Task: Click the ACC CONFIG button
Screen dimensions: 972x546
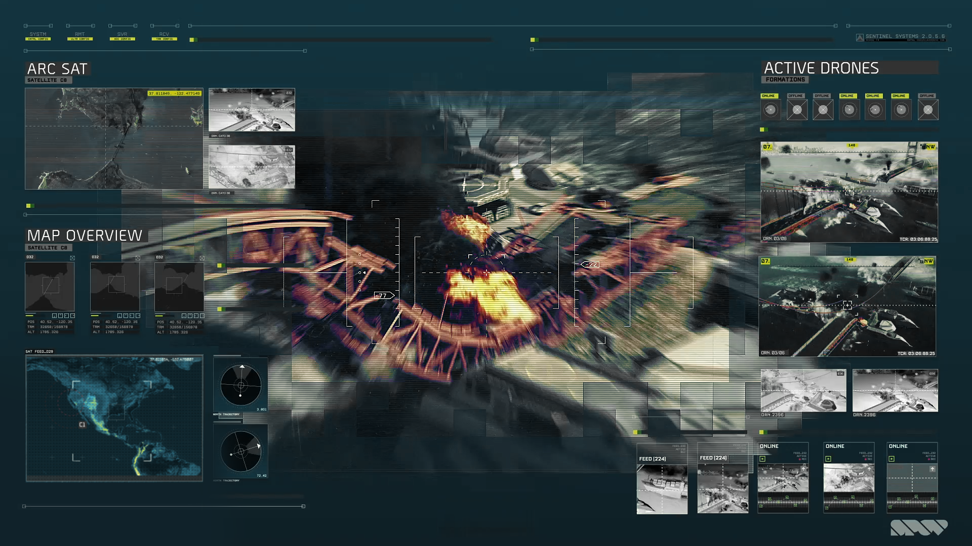Action: (x=122, y=39)
